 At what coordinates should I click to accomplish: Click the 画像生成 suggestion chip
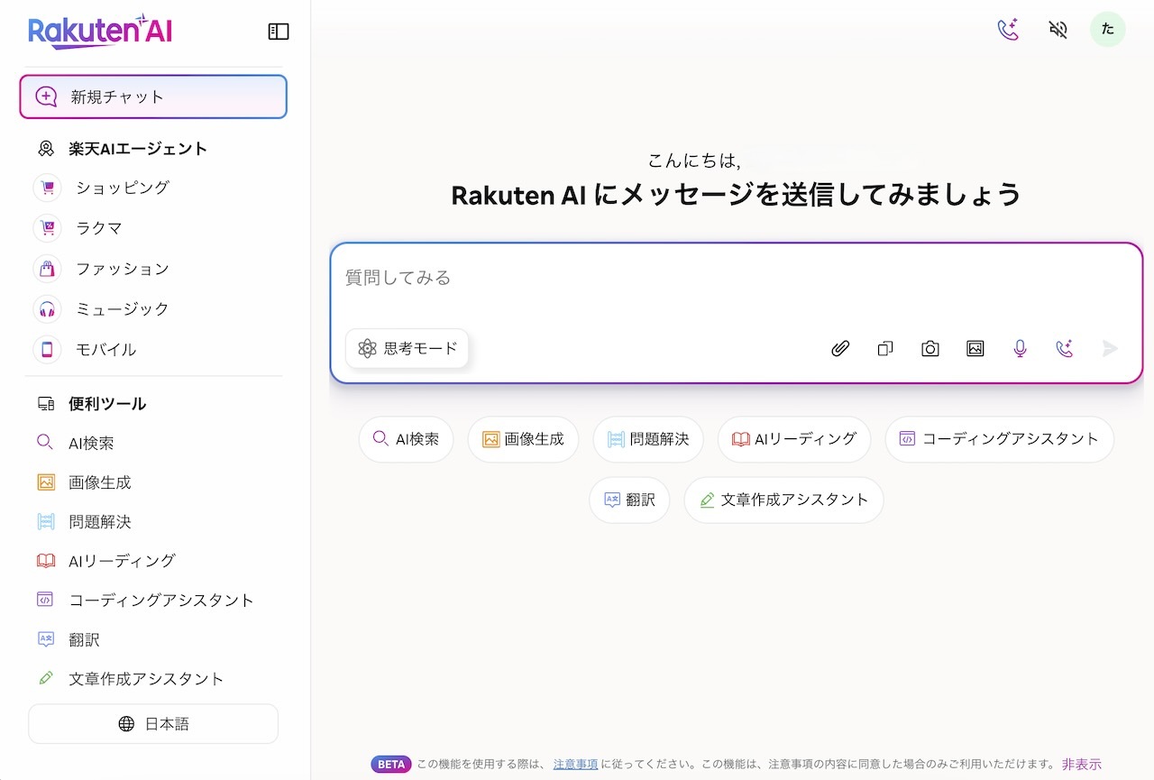tap(523, 439)
